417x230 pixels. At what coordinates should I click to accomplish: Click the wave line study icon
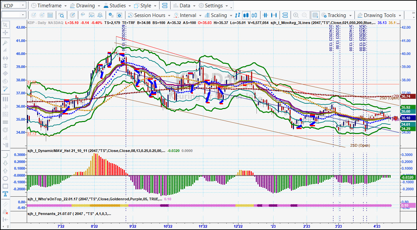point(83,15)
